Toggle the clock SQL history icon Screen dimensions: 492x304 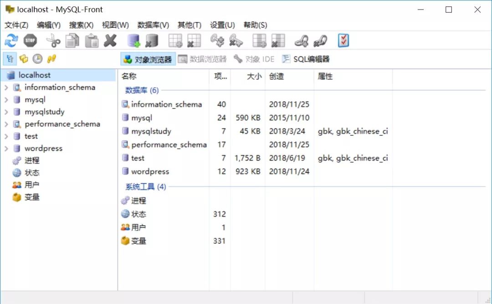pos(38,59)
